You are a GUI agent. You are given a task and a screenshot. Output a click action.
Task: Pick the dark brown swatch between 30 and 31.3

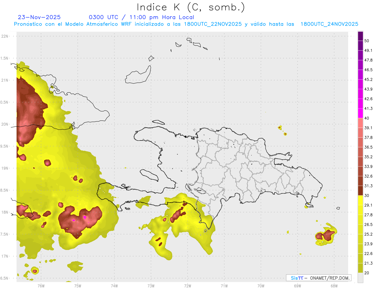(x=360, y=191)
